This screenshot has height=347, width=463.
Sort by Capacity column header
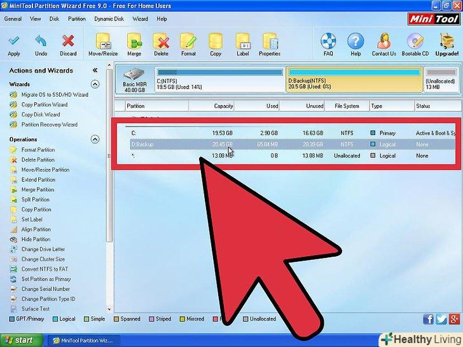point(211,106)
